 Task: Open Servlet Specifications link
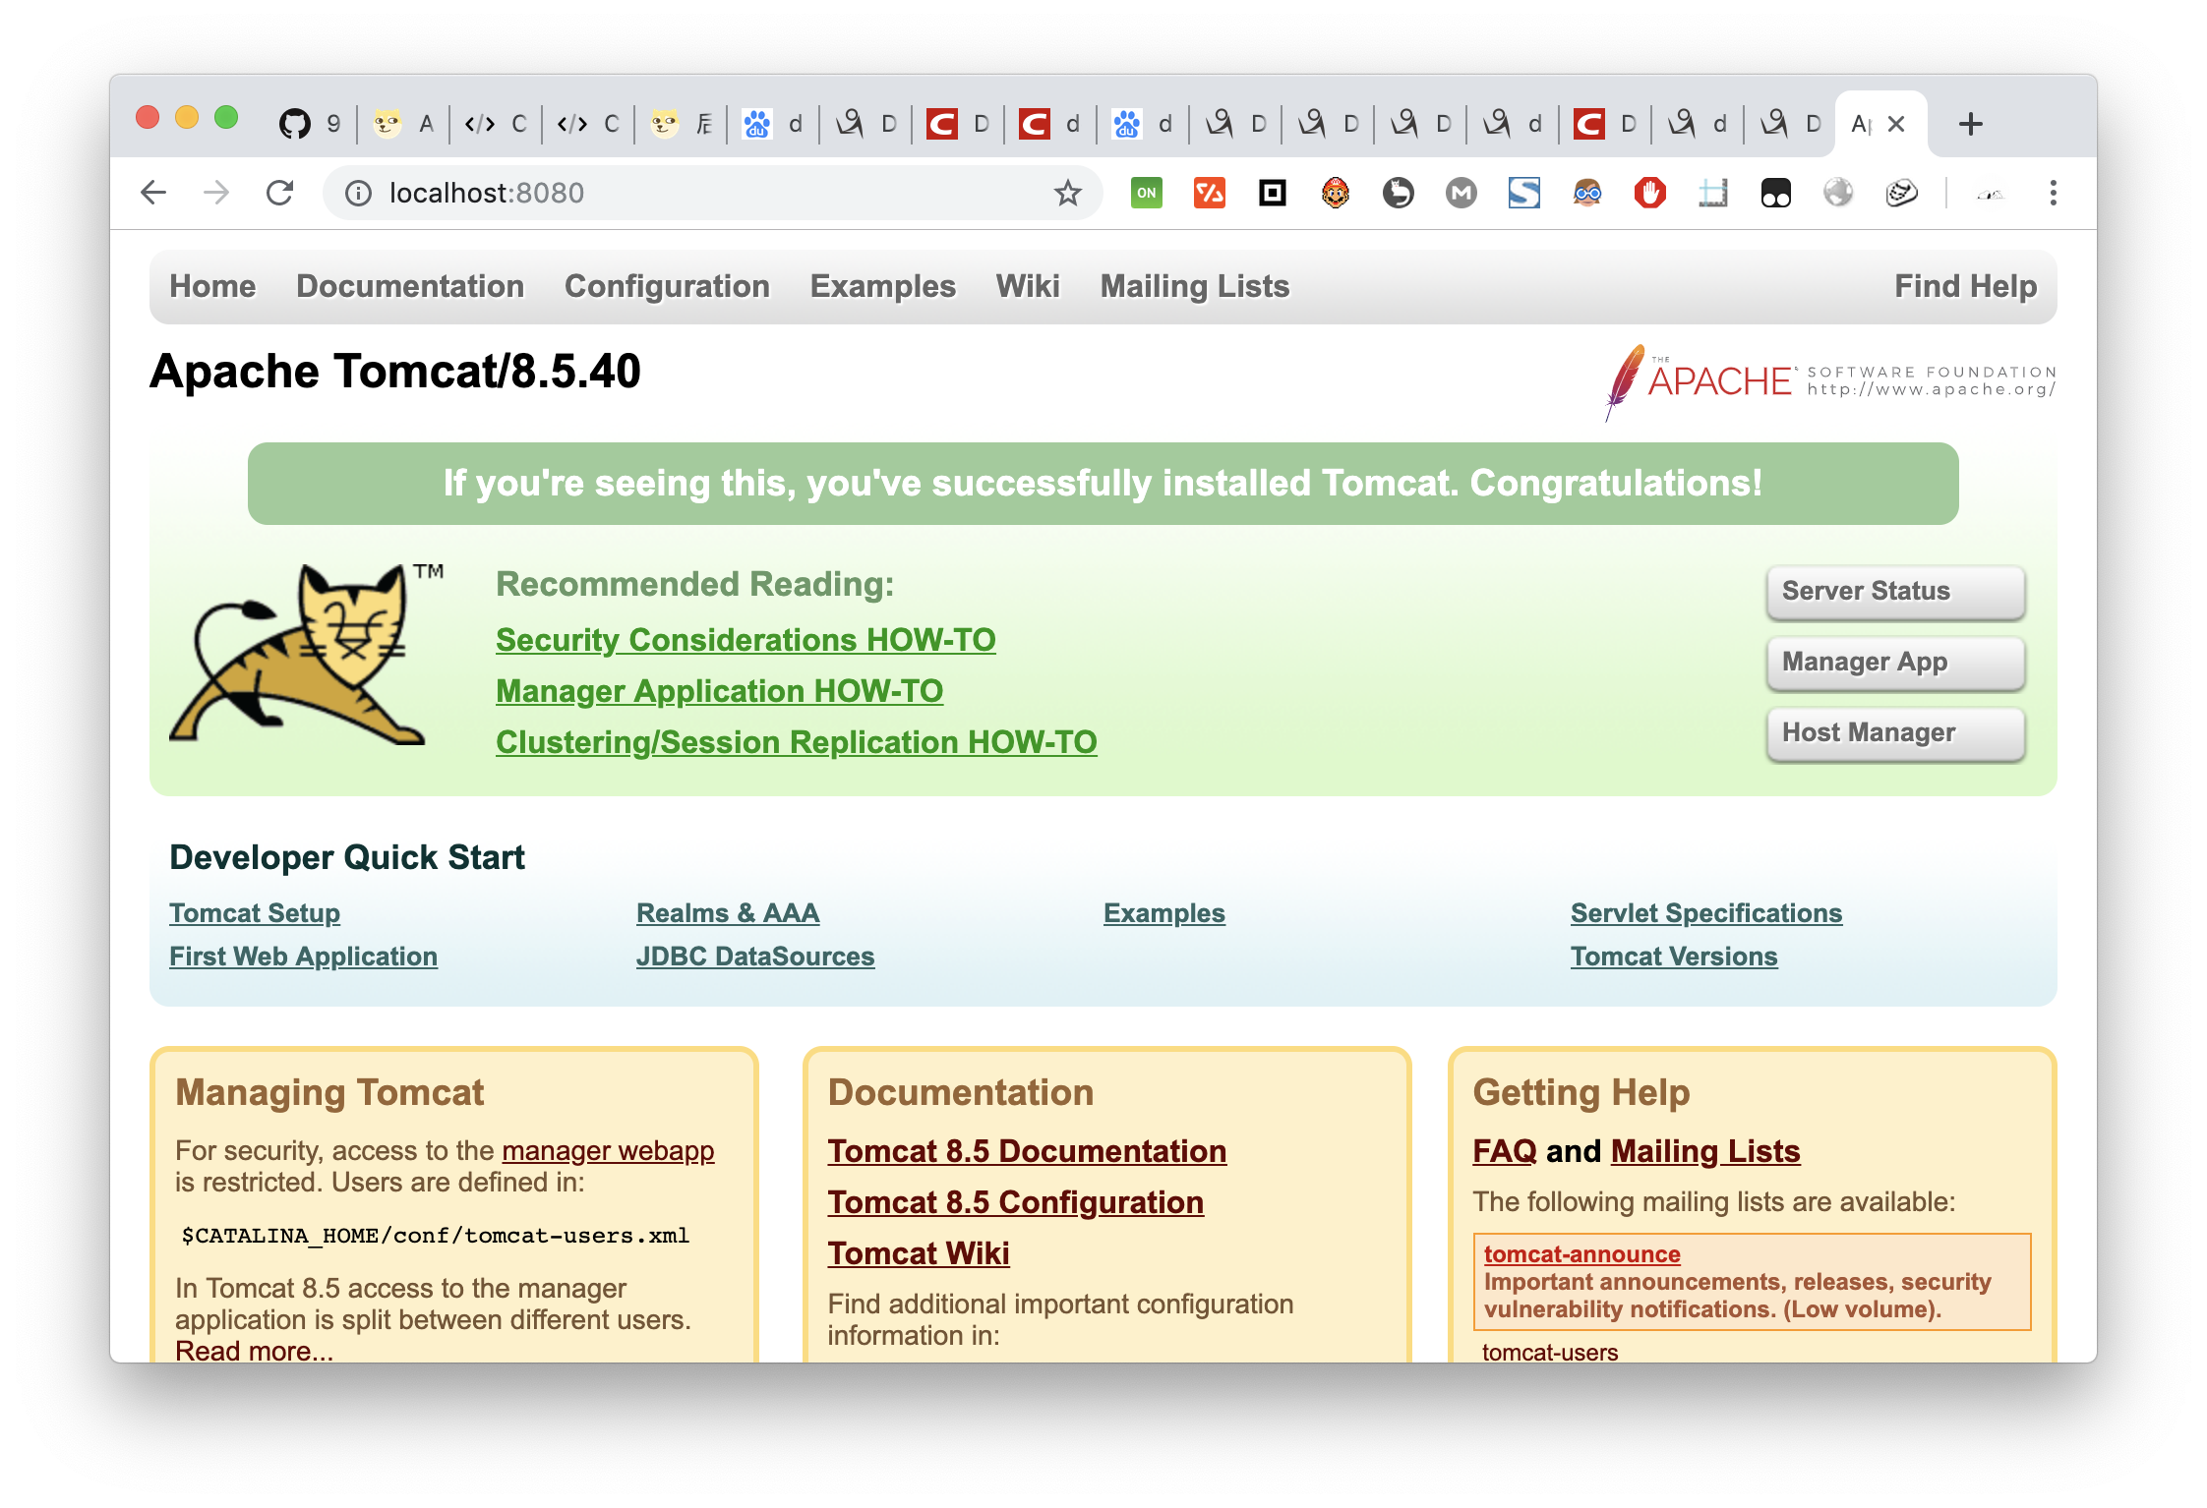click(1706, 913)
